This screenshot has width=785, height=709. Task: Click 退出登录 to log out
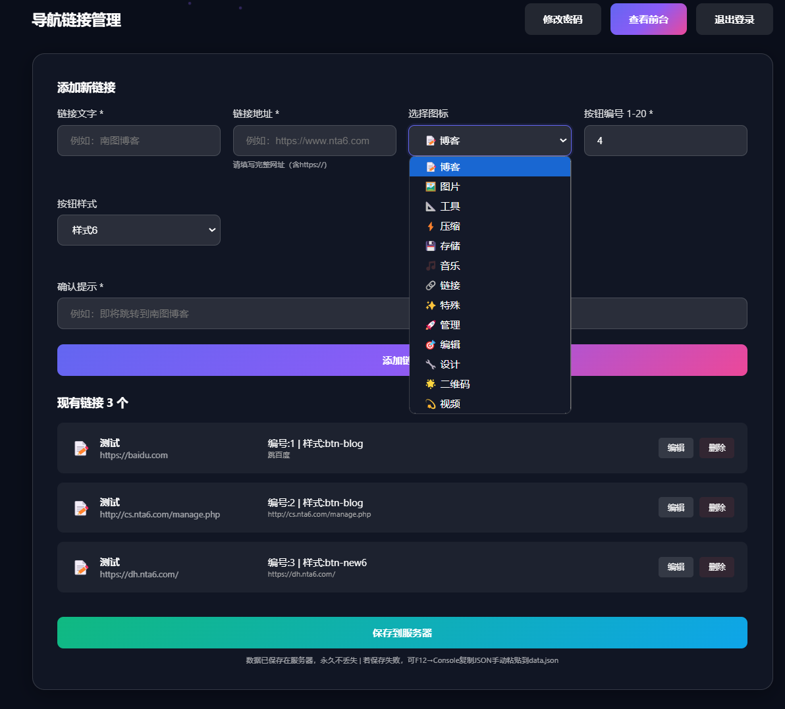pyautogui.click(x=734, y=19)
